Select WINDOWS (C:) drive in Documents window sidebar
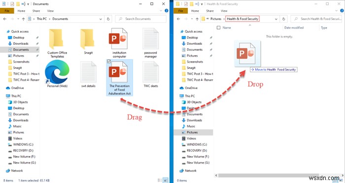The height and width of the screenshot is (183, 345). 23,145
